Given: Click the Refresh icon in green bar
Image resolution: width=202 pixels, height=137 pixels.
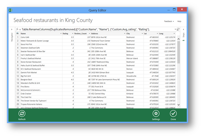Looking at the screenshot, I should [22, 114].
